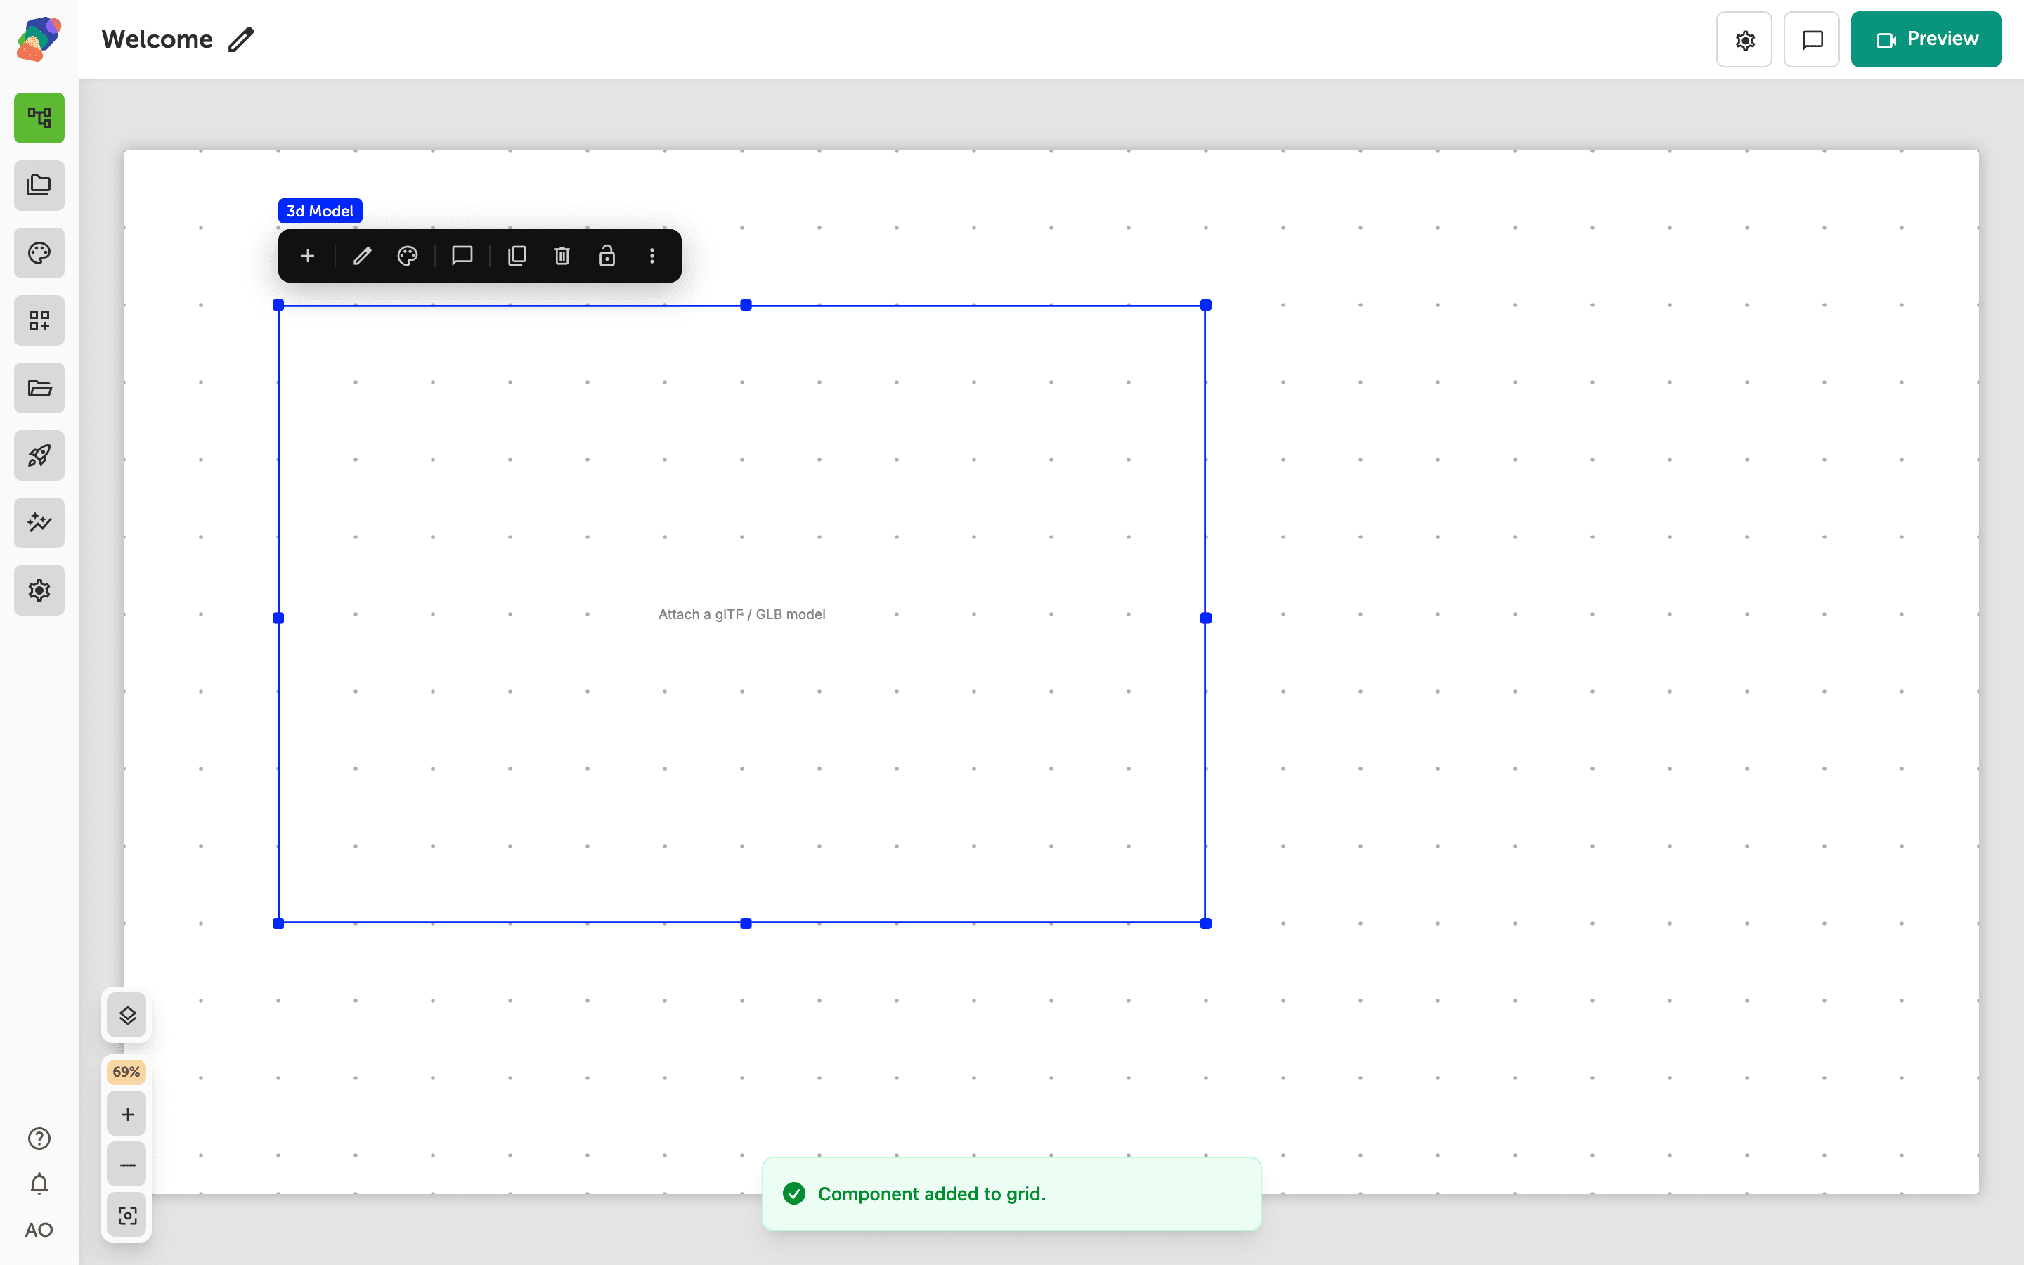2024x1265 pixels.
Task: Open sidebar settings gear icon
Action: pos(39,590)
